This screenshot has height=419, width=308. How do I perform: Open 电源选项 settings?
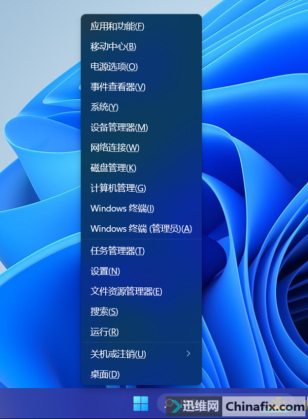point(114,67)
